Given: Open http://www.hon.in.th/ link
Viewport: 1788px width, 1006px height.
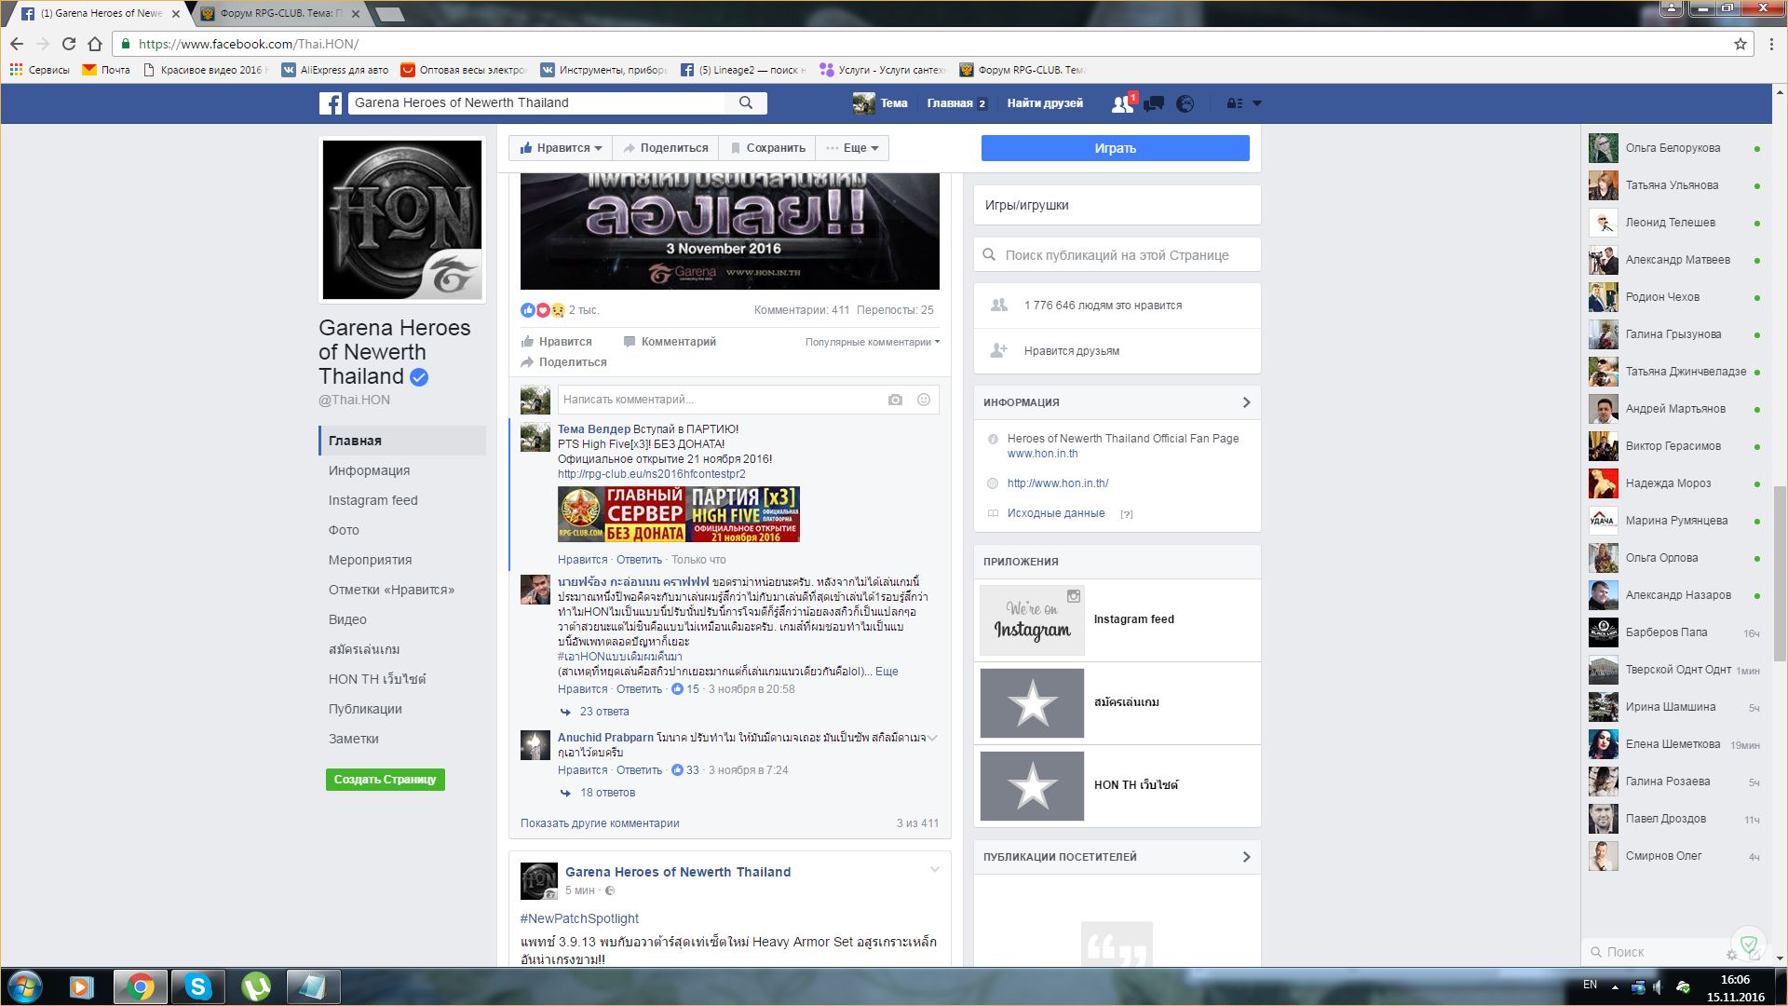Looking at the screenshot, I should [x=1058, y=483].
